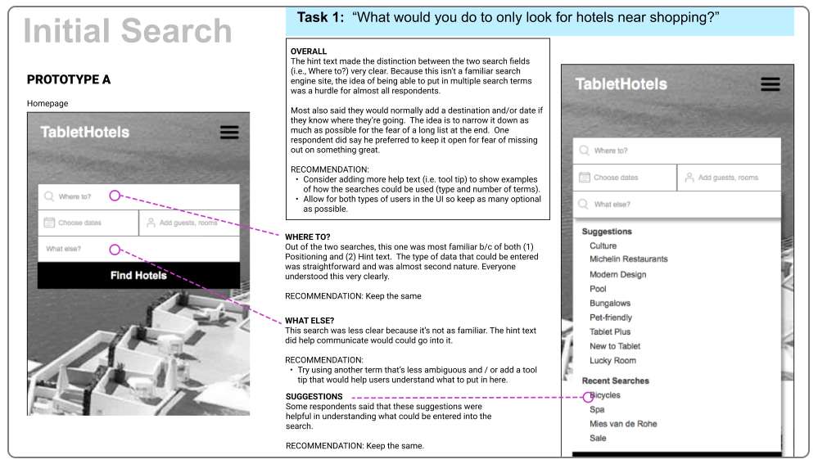
Task: Choose recent search 'Spa'
Action: (x=597, y=409)
